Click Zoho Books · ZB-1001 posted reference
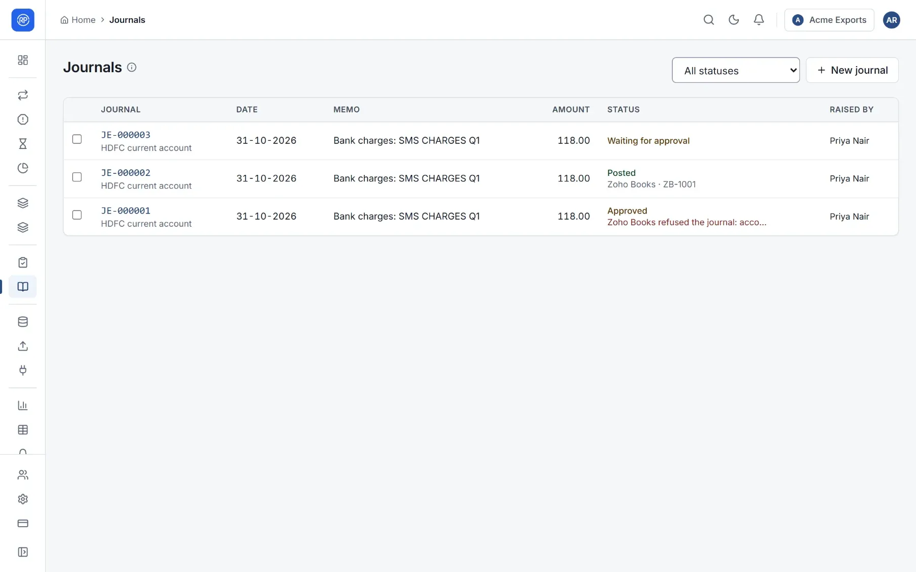 coord(651,185)
